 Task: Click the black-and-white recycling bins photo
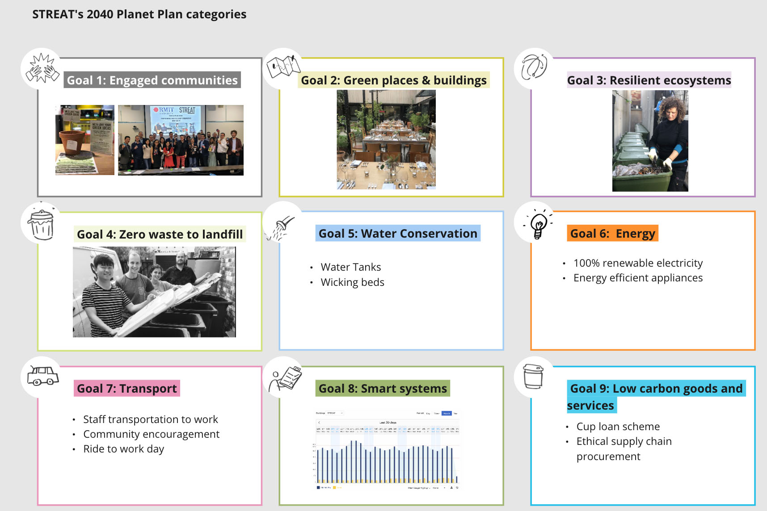[x=154, y=292]
